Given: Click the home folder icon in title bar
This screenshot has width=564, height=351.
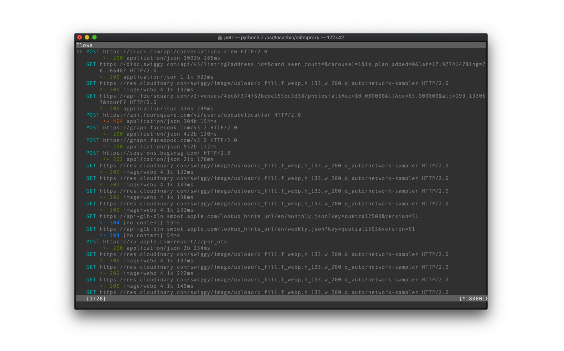Looking at the screenshot, I should point(220,37).
